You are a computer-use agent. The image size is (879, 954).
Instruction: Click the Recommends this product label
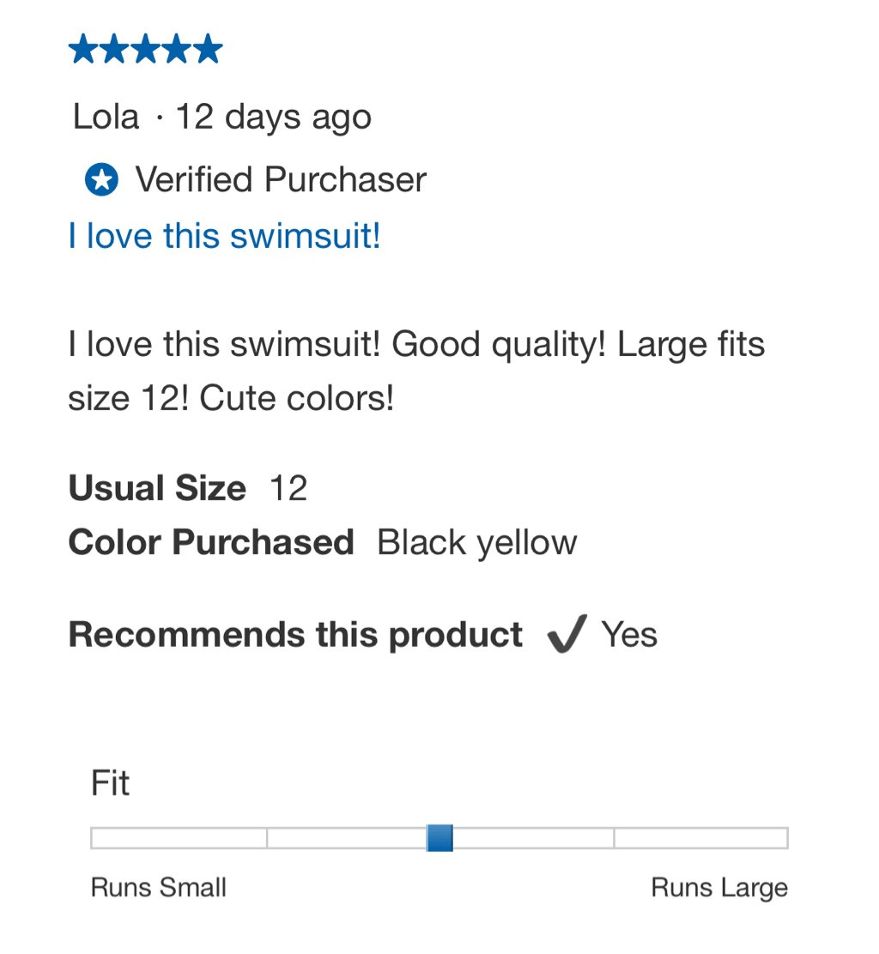(x=295, y=635)
